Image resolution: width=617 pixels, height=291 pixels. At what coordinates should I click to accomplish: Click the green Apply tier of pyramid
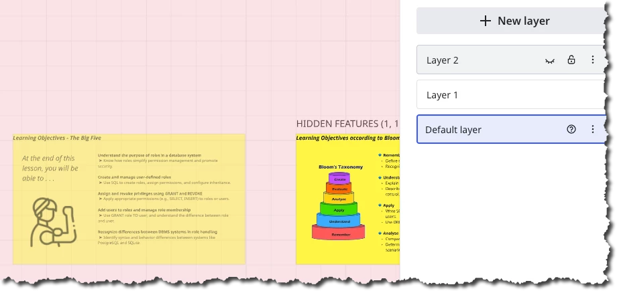pos(339,209)
